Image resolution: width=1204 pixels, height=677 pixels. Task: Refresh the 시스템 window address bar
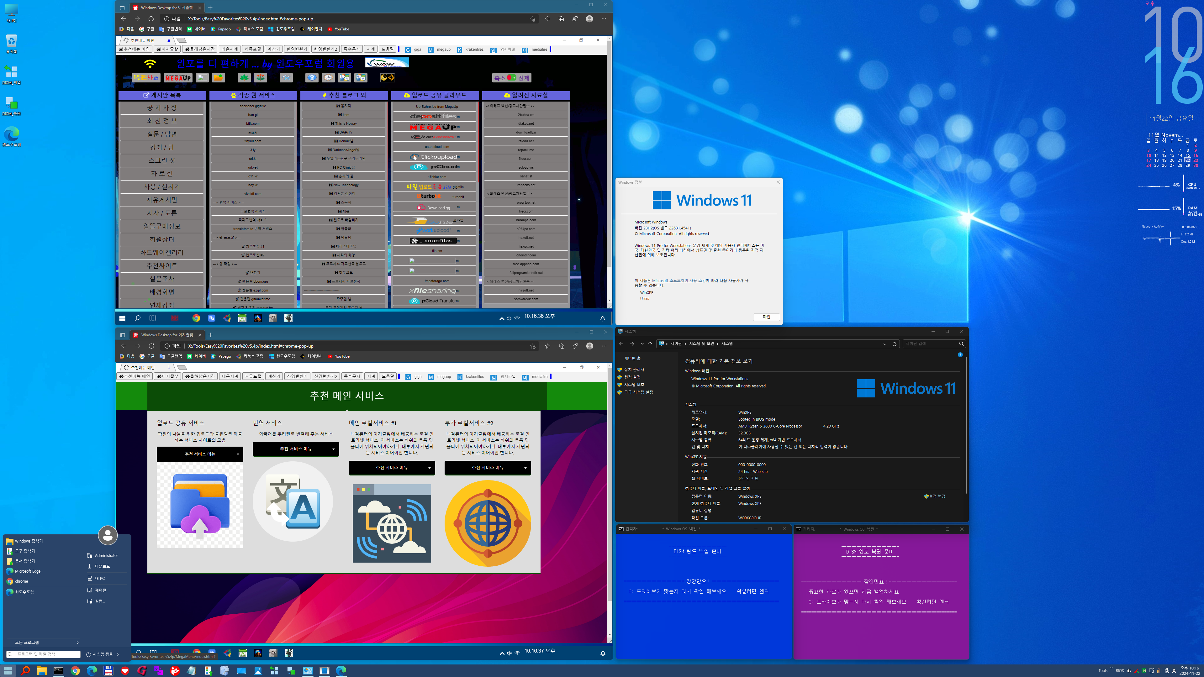895,344
